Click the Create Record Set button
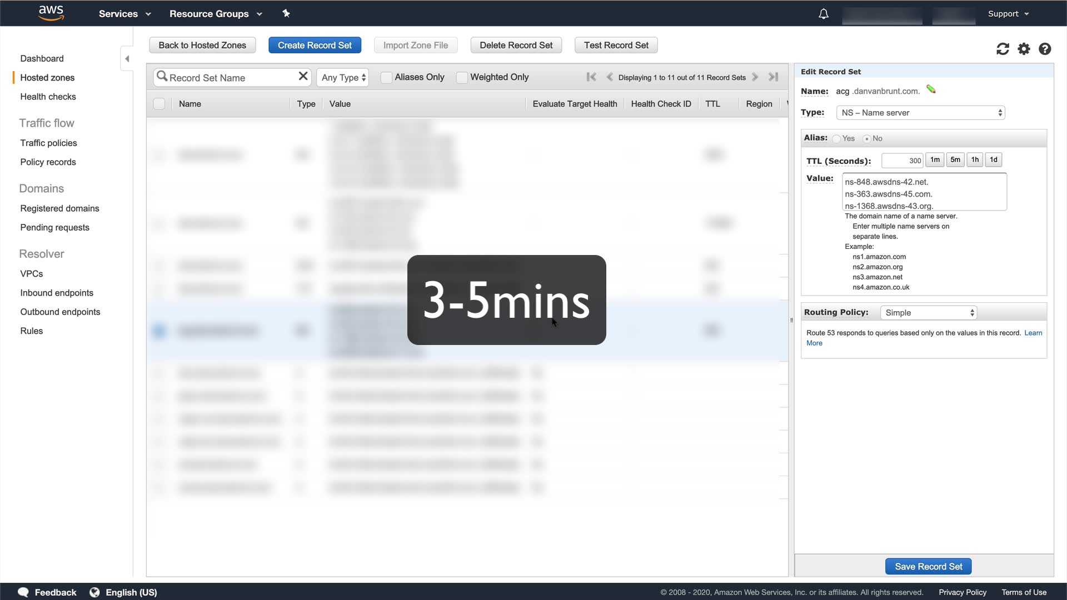The image size is (1067, 600). click(x=315, y=45)
